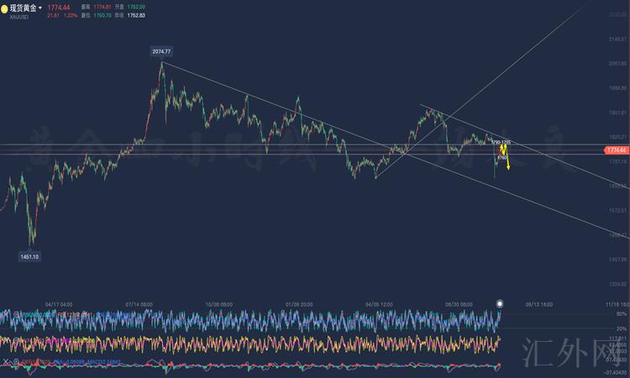Click the red 1774.44 current price tag
The height and width of the screenshot is (378, 630).
(x=616, y=150)
